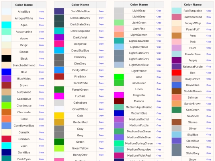Click the PapayaWhip name cell

point(193,23)
